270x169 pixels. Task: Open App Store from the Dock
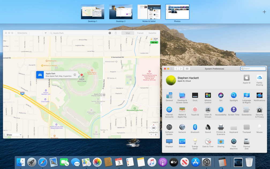click(196, 162)
